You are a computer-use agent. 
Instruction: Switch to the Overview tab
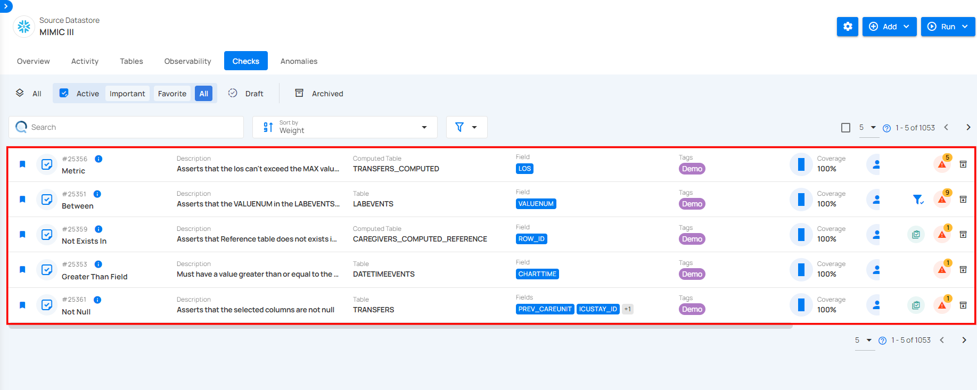click(34, 61)
